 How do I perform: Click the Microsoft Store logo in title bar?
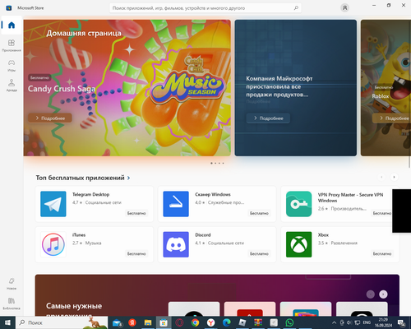[9, 8]
